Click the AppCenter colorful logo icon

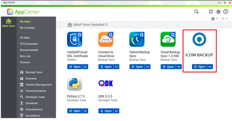[x=10, y=12]
